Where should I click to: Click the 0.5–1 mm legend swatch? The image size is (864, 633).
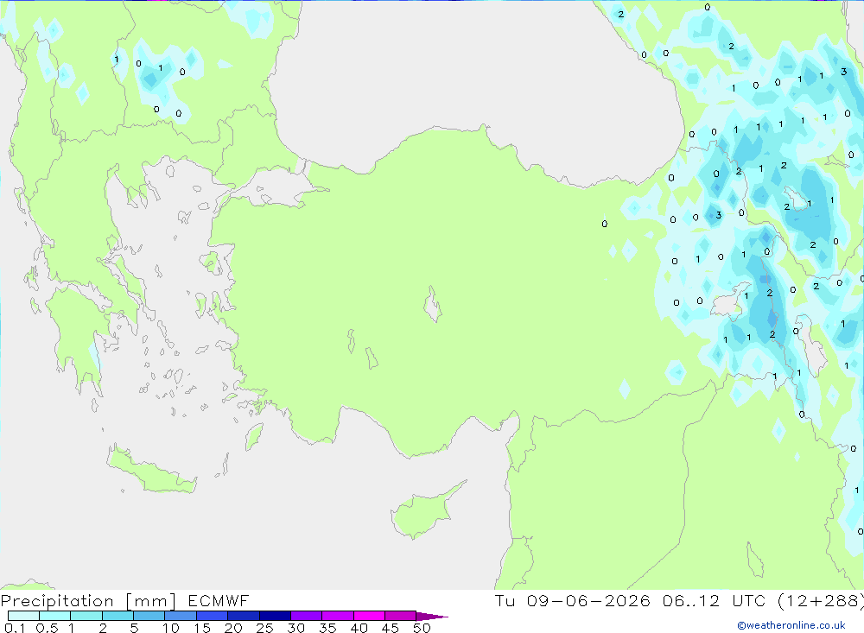click(x=55, y=616)
